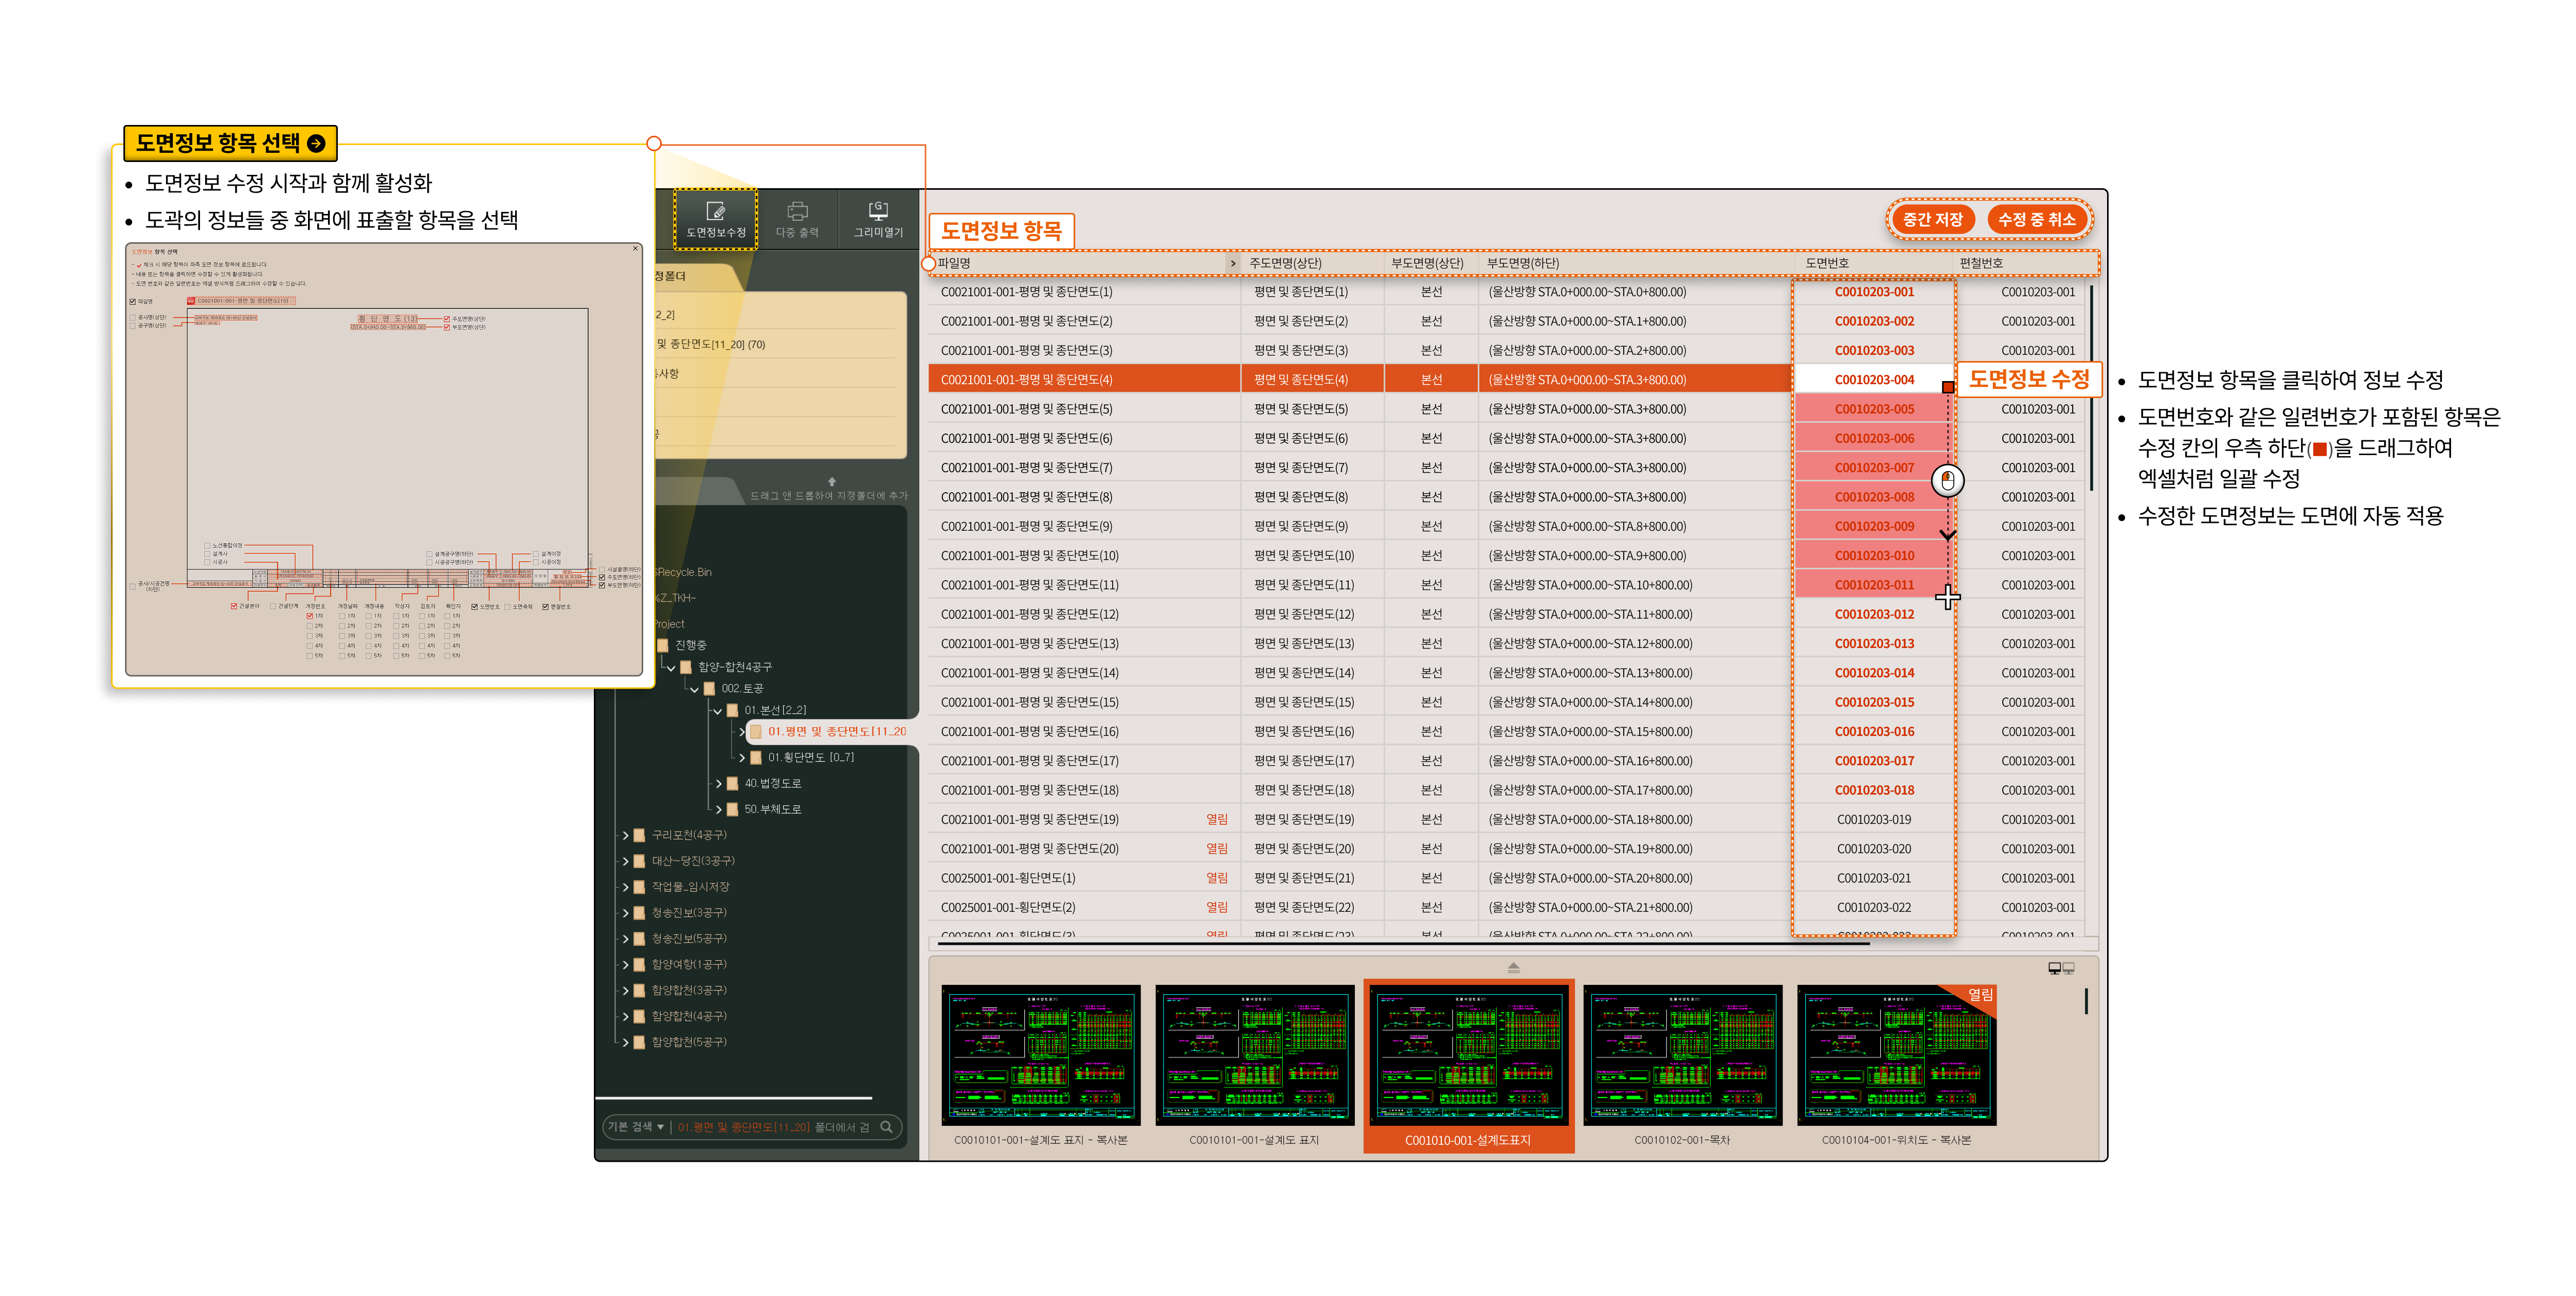Click the search magnifier icon

tap(886, 1127)
